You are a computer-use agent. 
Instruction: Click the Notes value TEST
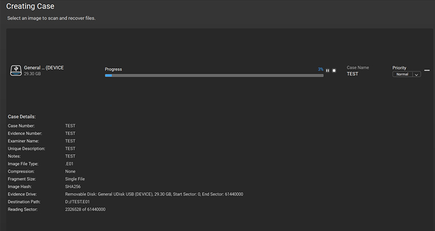click(70, 156)
